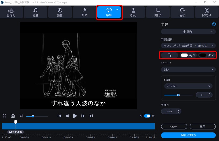This screenshot has height=141, width=219.
Task: Open the 調整 adjustment tab
Action: 60,12
